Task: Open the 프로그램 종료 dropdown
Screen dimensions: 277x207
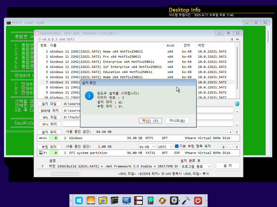Action: click(196, 166)
